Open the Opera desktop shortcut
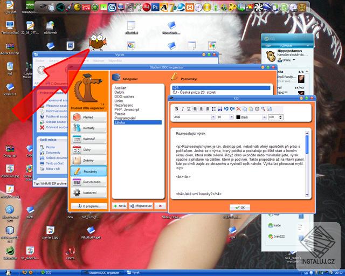This screenshot has width=345, height=276. tap(71, 253)
